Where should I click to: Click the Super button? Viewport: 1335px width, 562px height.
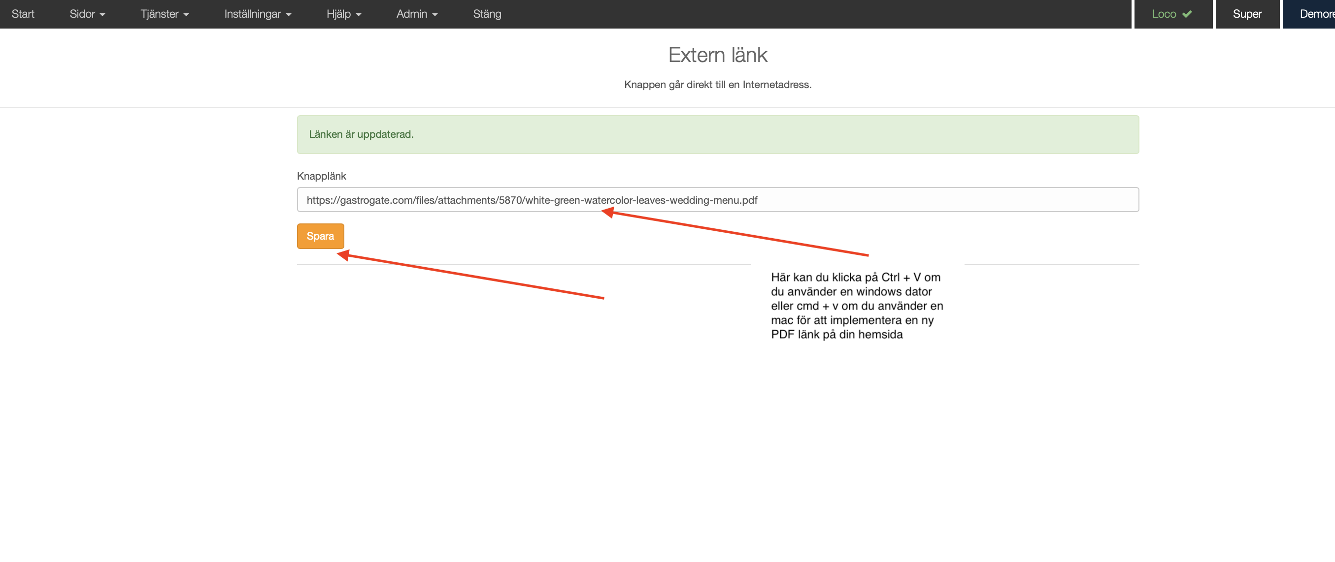(x=1247, y=14)
